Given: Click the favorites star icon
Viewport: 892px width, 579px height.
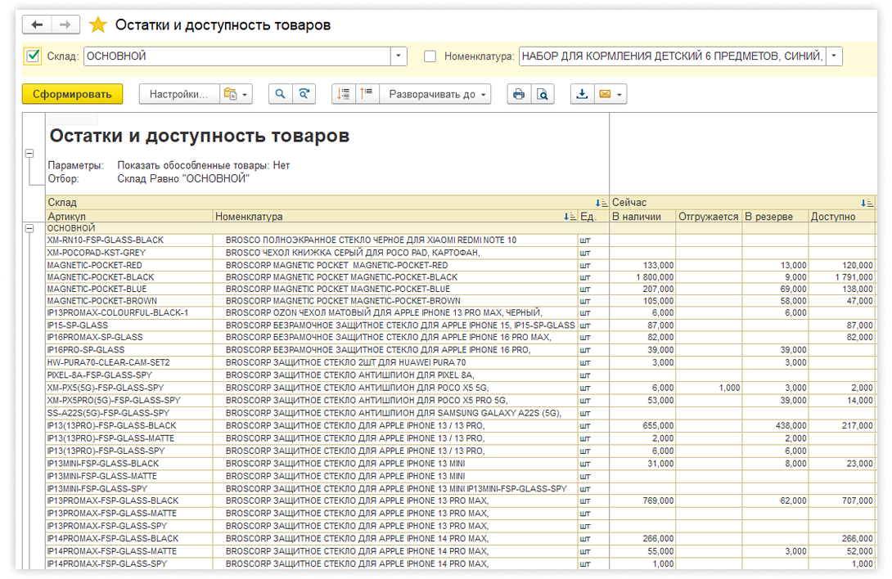Looking at the screenshot, I should (x=97, y=25).
